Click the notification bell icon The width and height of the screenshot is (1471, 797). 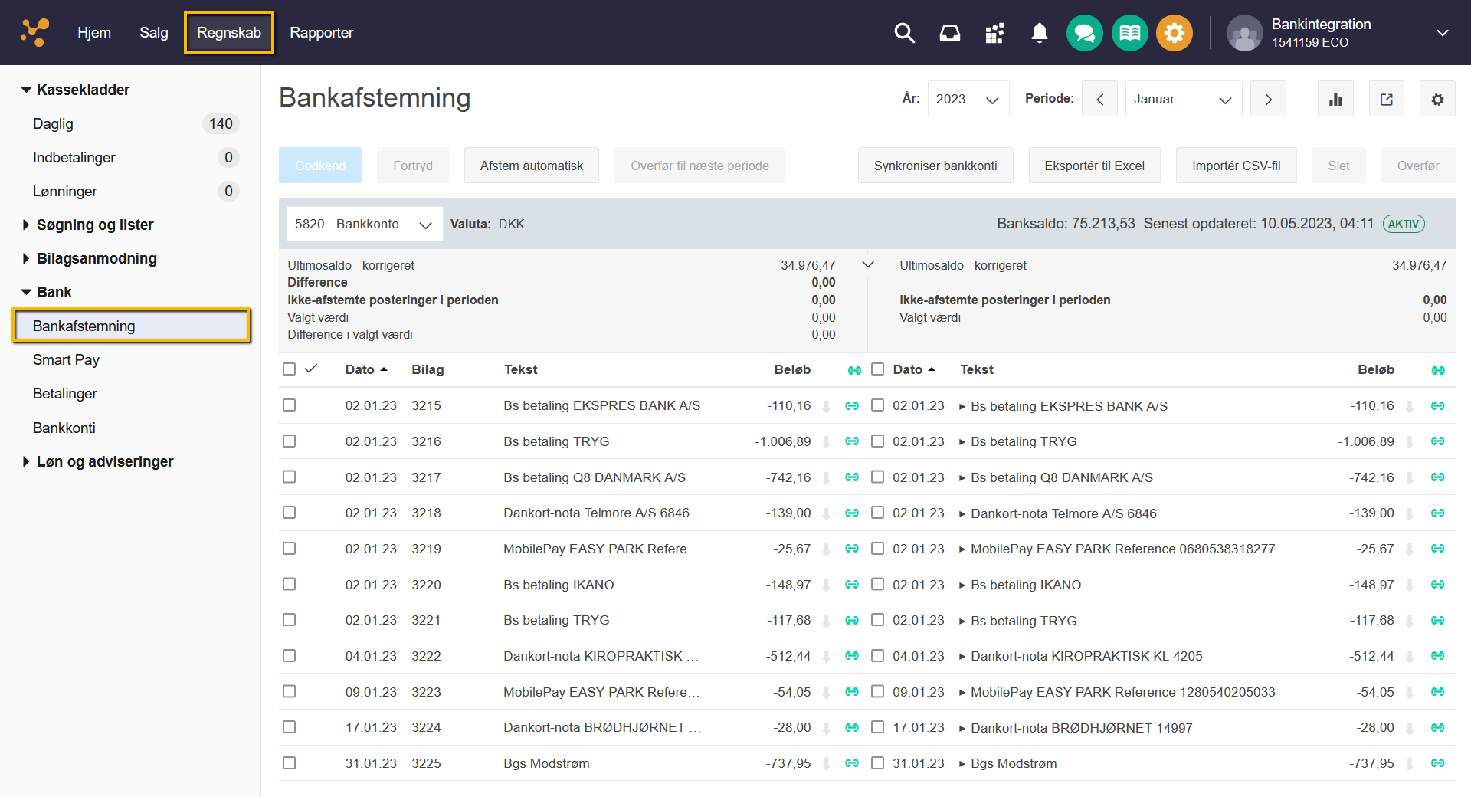pyautogui.click(x=1039, y=33)
